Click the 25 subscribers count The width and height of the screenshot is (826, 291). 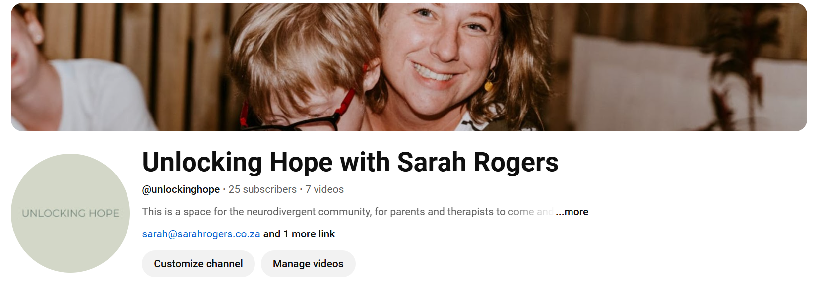pyautogui.click(x=262, y=189)
